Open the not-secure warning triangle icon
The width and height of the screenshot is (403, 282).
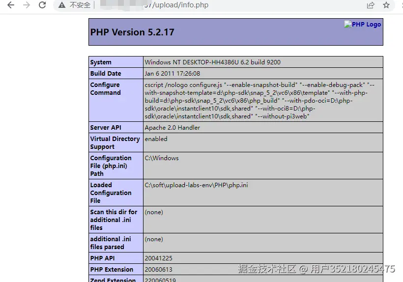pyautogui.click(x=62, y=5)
